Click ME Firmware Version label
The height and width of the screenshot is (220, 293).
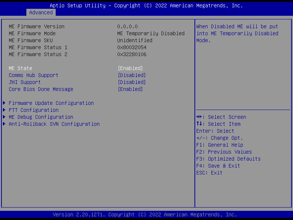point(37,26)
